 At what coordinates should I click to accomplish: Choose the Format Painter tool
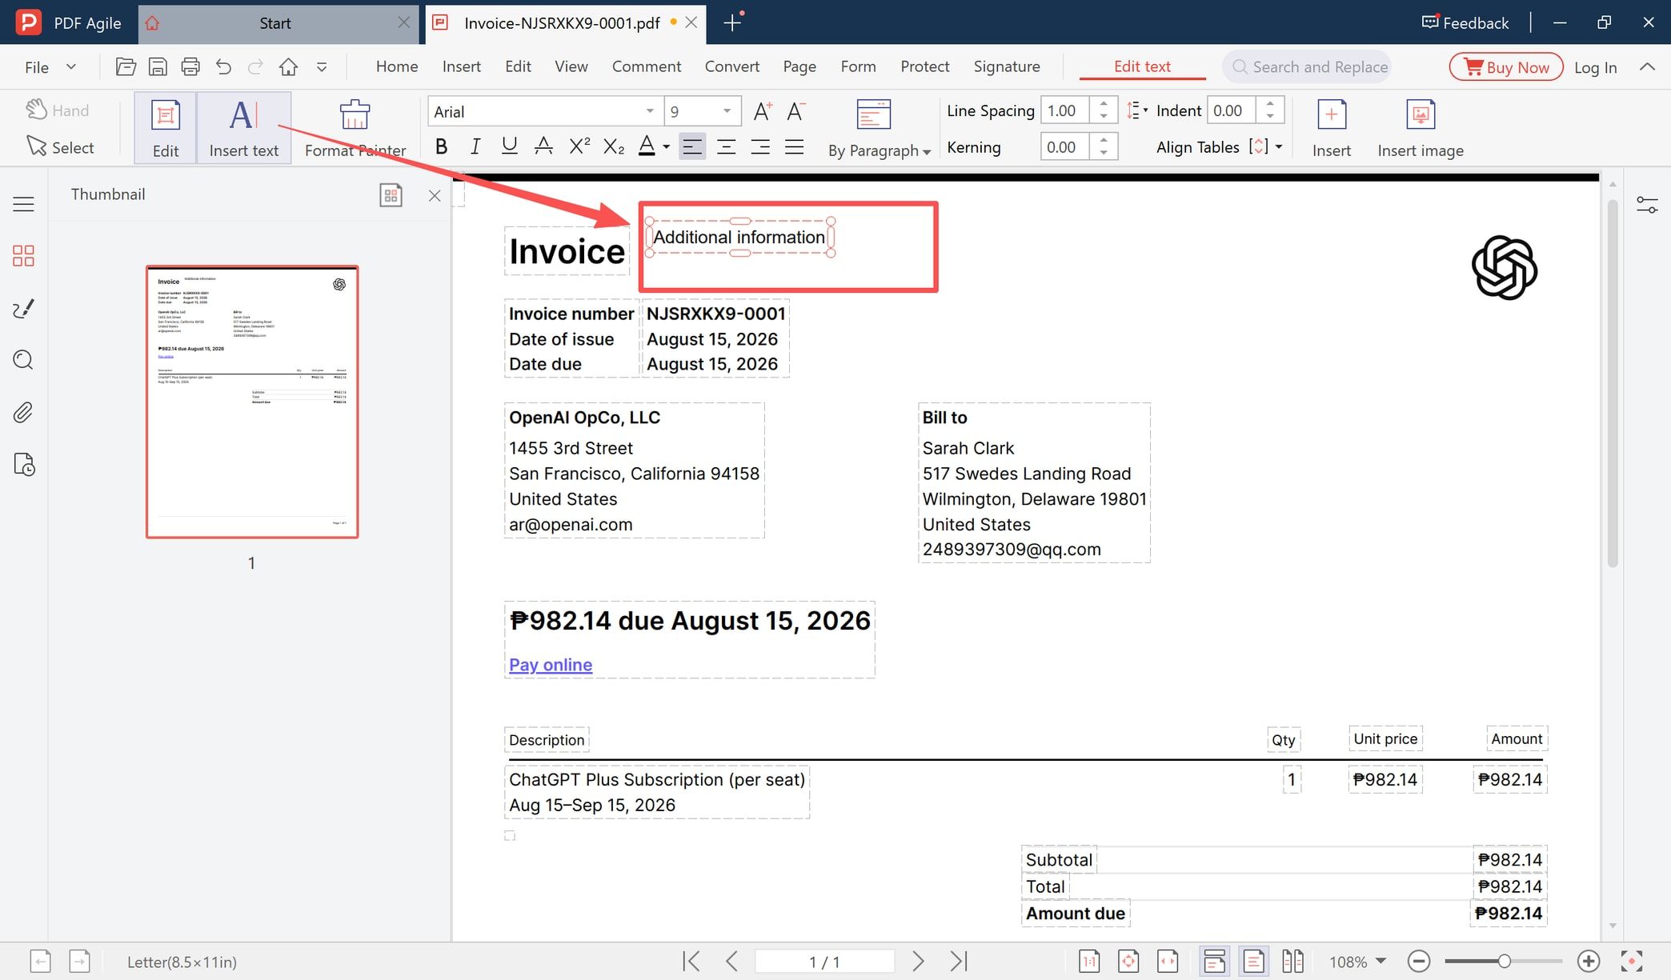coord(355,129)
